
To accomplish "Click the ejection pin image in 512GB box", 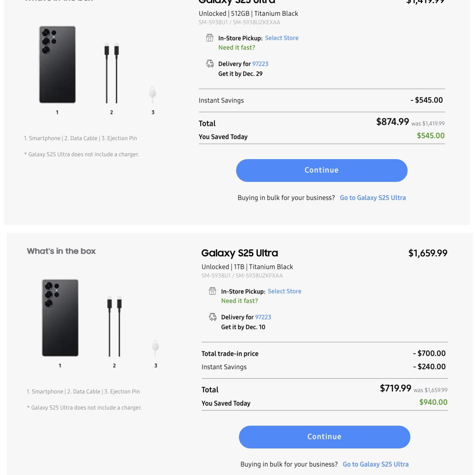I will pyautogui.click(x=152, y=95).
